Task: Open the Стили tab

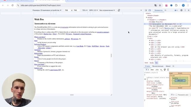Action: point(147,66)
